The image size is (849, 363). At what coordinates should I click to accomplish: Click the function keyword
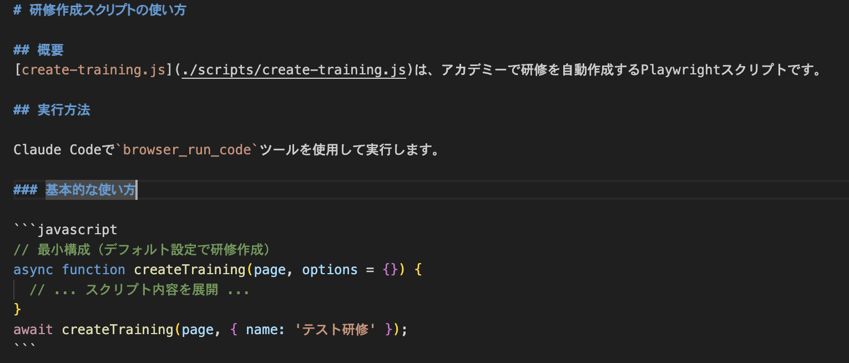tap(94, 269)
